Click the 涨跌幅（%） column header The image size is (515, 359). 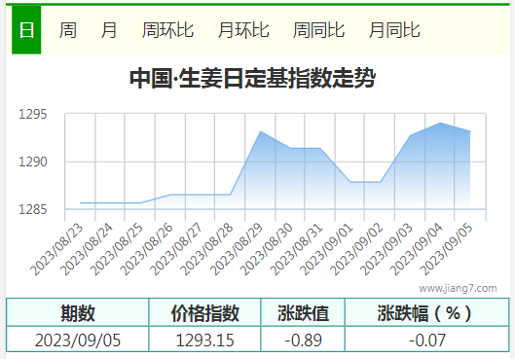(x=427, y=312)
